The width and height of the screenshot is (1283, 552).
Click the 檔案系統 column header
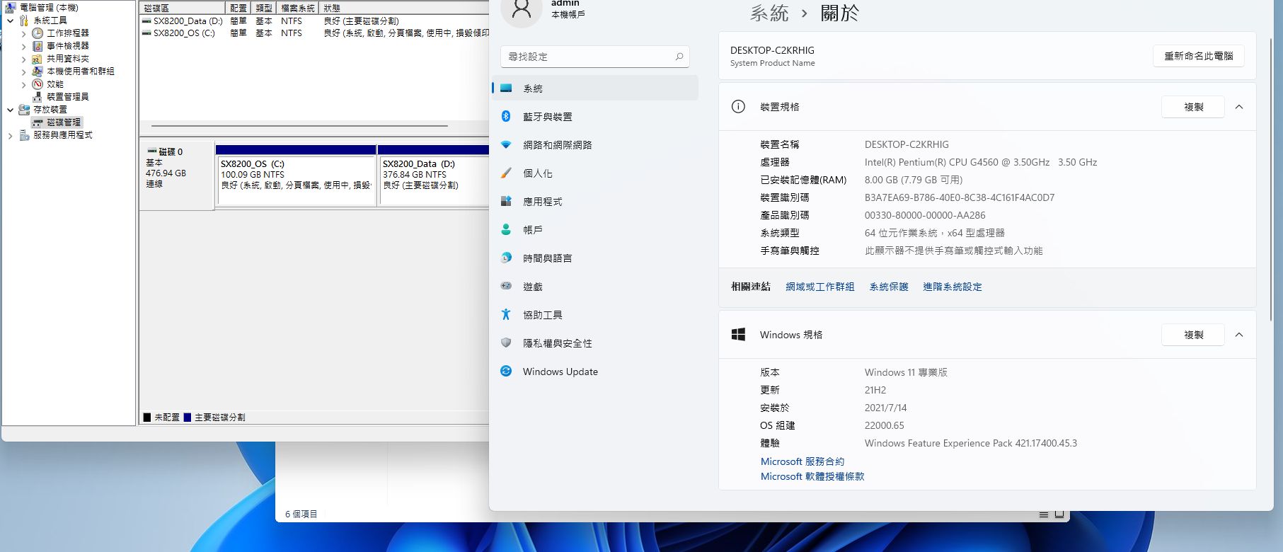pos(298,8)
